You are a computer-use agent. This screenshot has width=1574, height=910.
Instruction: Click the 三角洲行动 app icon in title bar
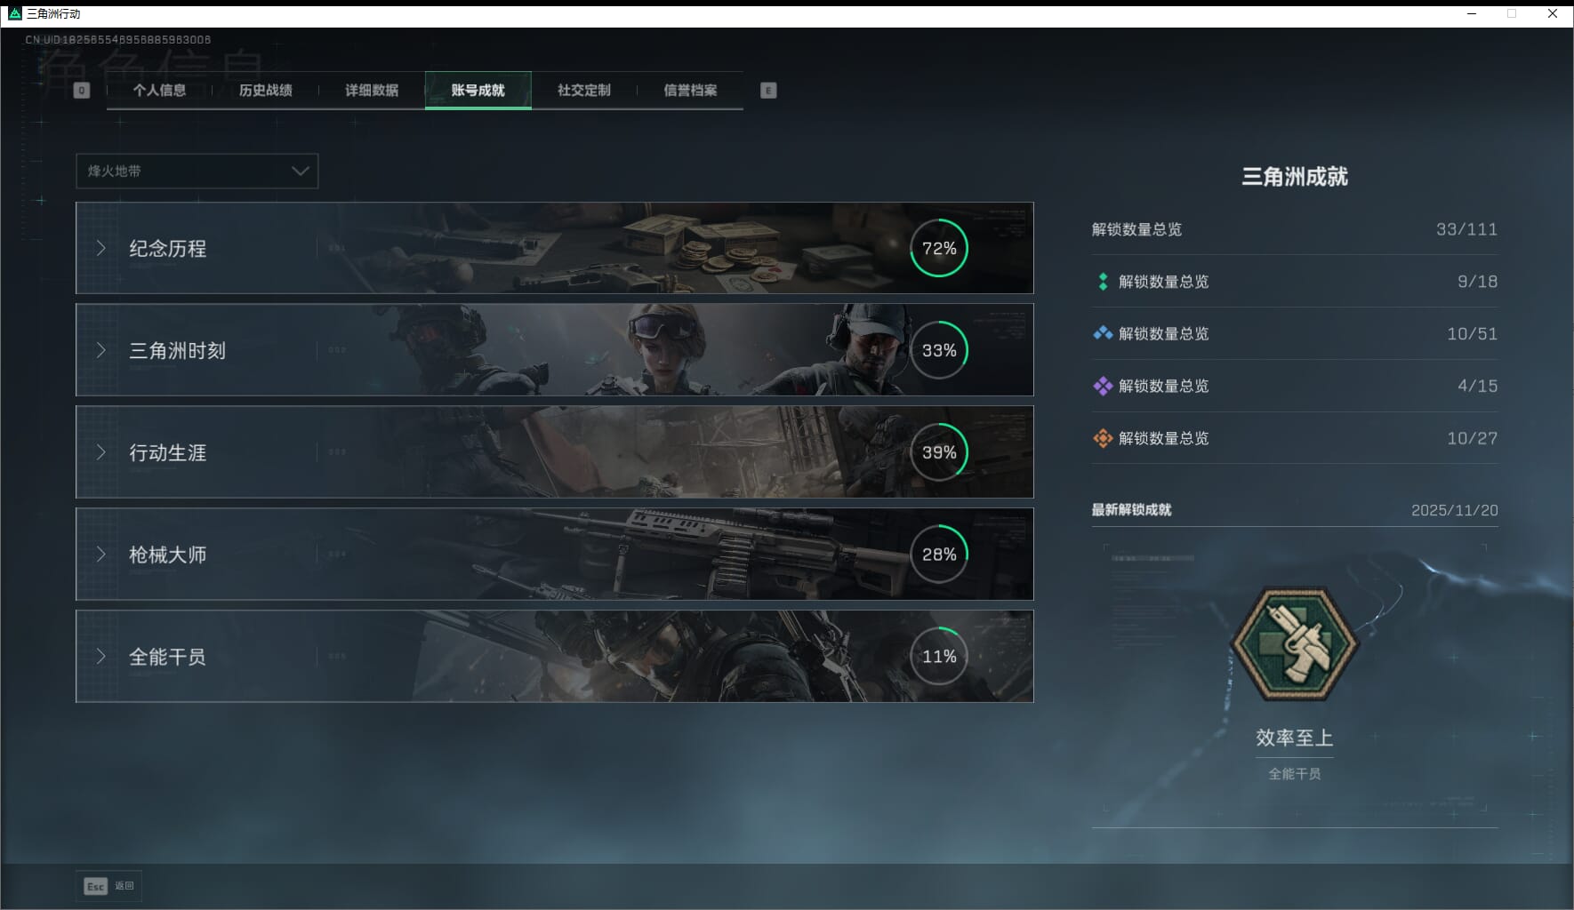coord(14,13)
